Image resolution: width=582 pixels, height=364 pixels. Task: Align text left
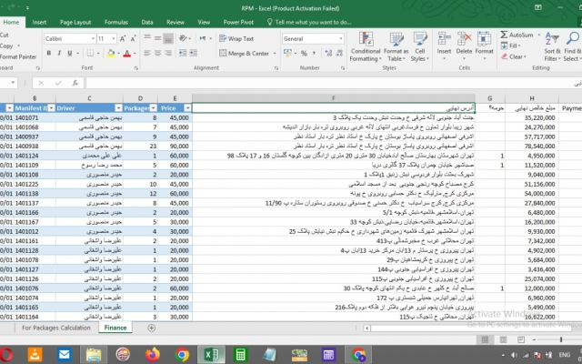pyautogui.click(x=147, y=54)
